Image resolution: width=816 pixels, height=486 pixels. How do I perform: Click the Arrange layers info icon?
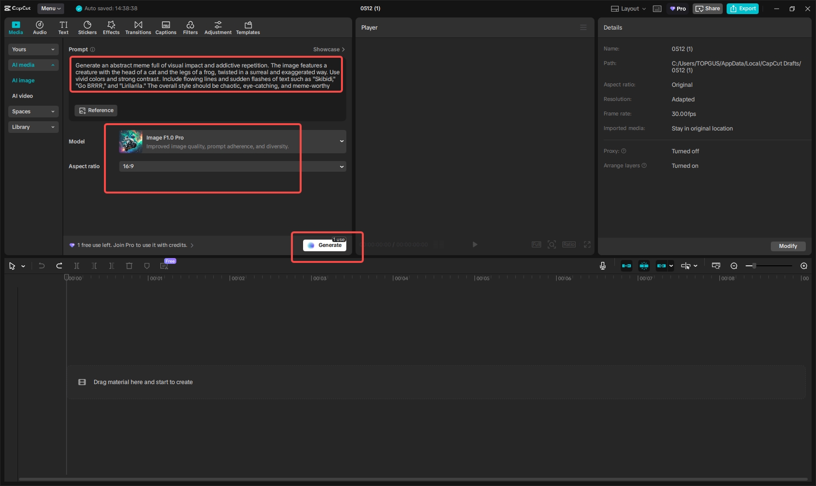click(644, 165)
